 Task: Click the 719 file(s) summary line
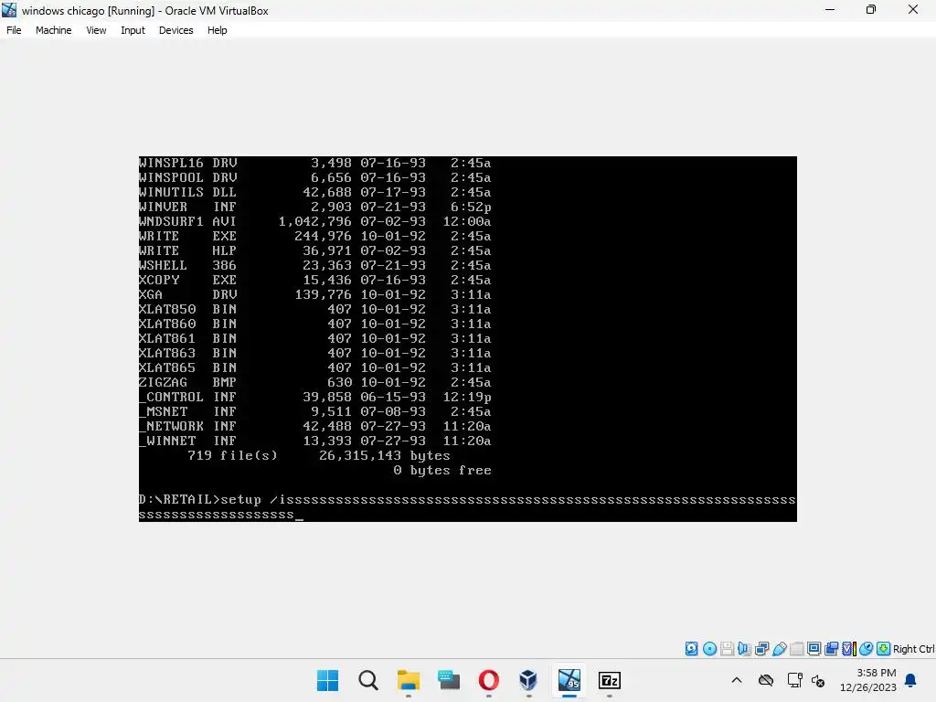pos(319,455)
